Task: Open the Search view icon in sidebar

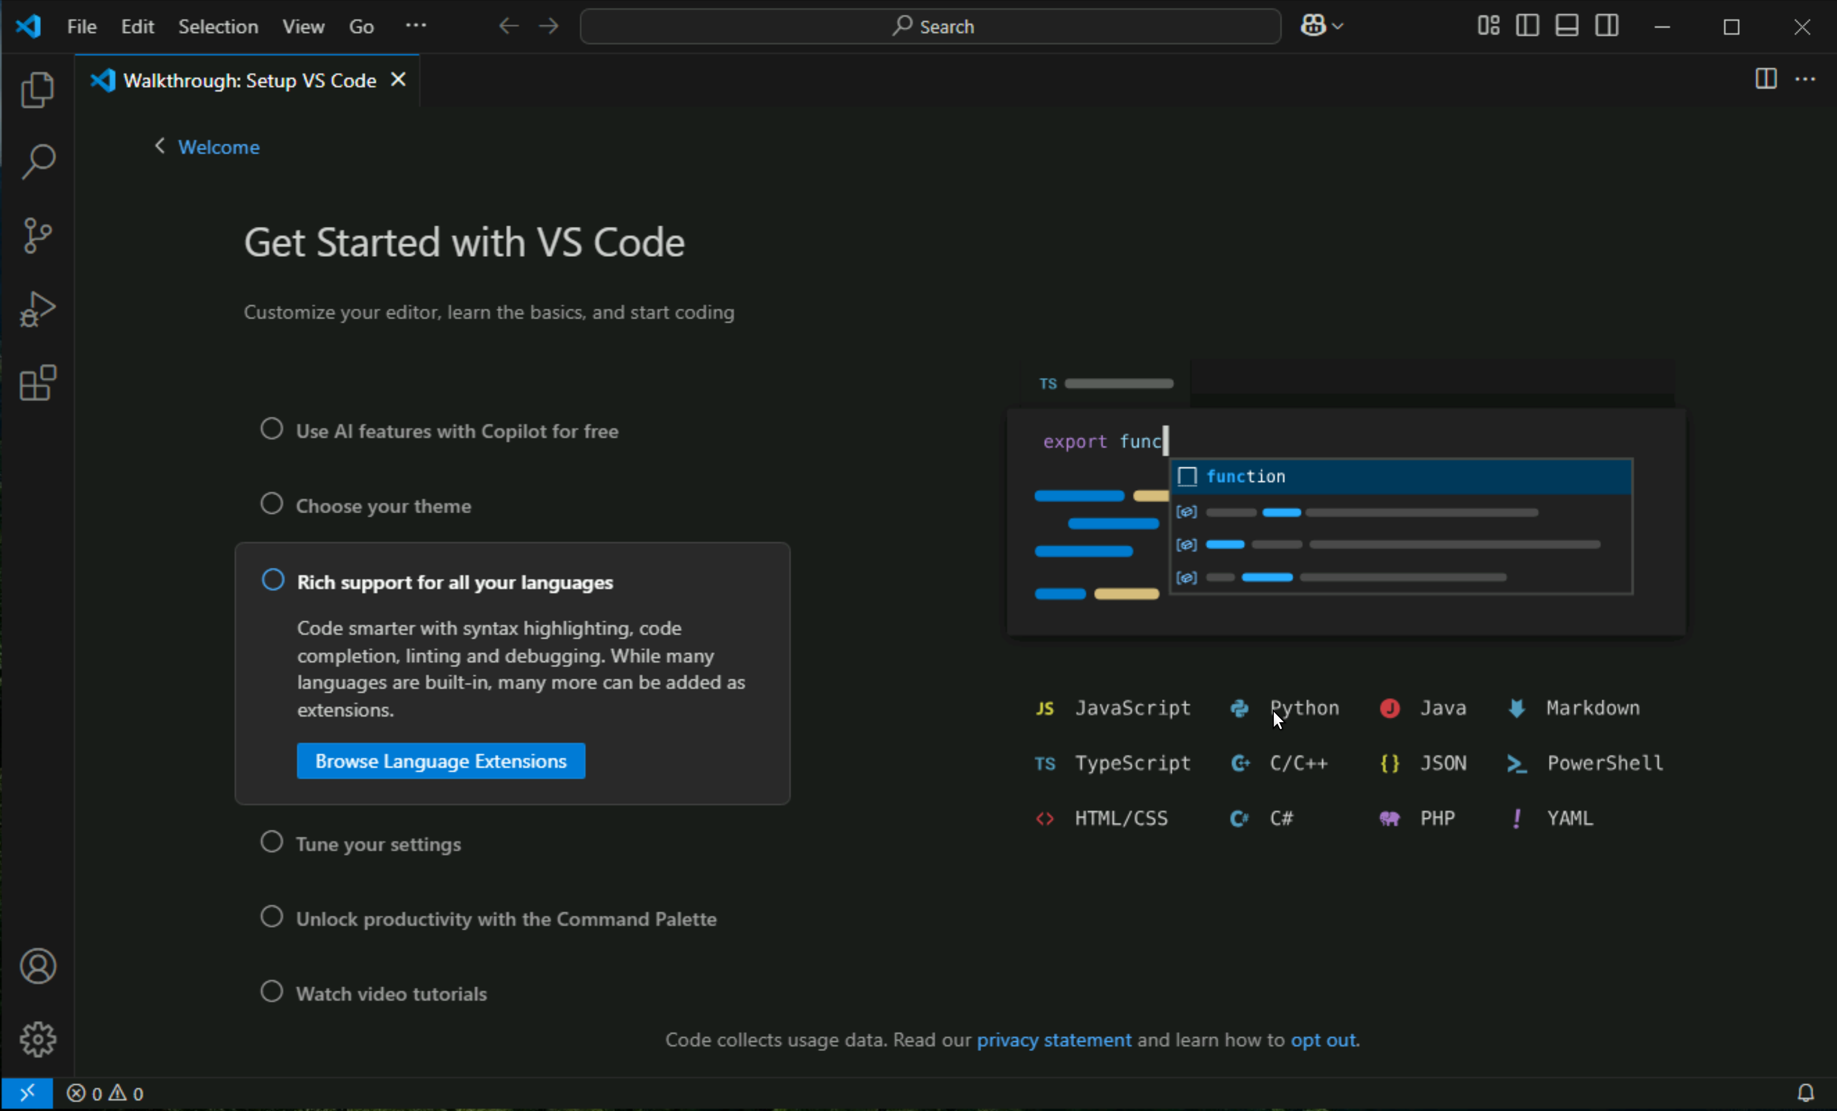Action: (37, 161)
